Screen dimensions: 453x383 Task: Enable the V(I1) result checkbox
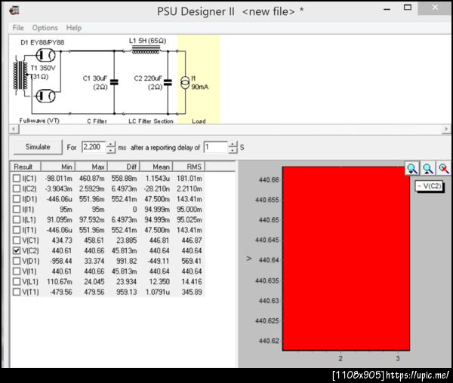[x=17, y=271]
